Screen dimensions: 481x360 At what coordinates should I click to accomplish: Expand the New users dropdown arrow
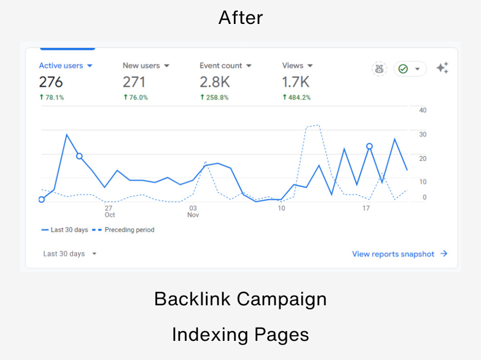coord(166,66)
